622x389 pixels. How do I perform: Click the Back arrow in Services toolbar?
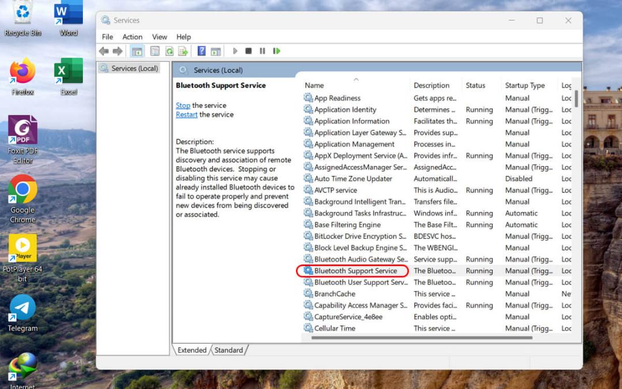click(x=104, y=51)
